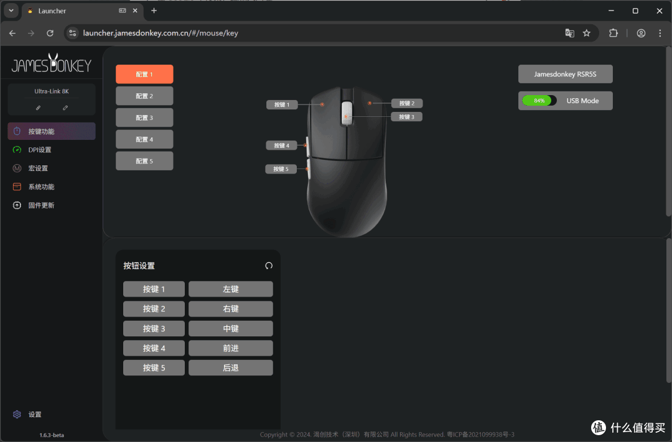Click the mouse icon beside 按键功能
This screenshot has width=672, height=442.
(17, 131)
